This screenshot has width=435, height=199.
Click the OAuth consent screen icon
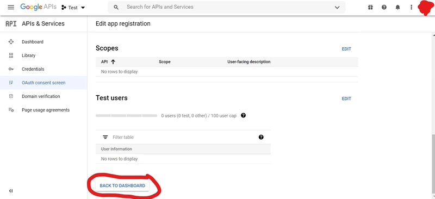coord(11,83)
